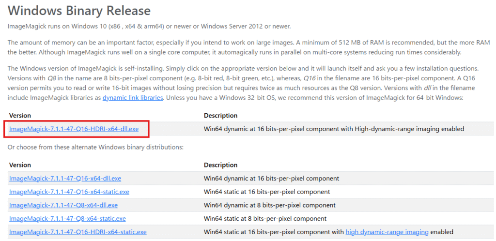Download ImageMagick-7.1.1-47-Q8-x64-dll.exe
The image size is (496, 241).
pyautogui.click(x=63, y=205)
